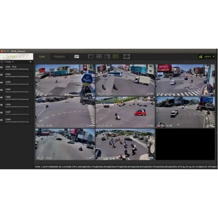218x218 pixels.
Task: Select the CH01 video feed with Pepsi sign
Action: click(65, 80)
